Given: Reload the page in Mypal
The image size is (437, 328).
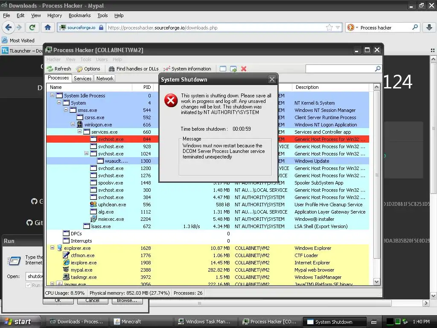Looking at the screenshot, I should [32, 27].
